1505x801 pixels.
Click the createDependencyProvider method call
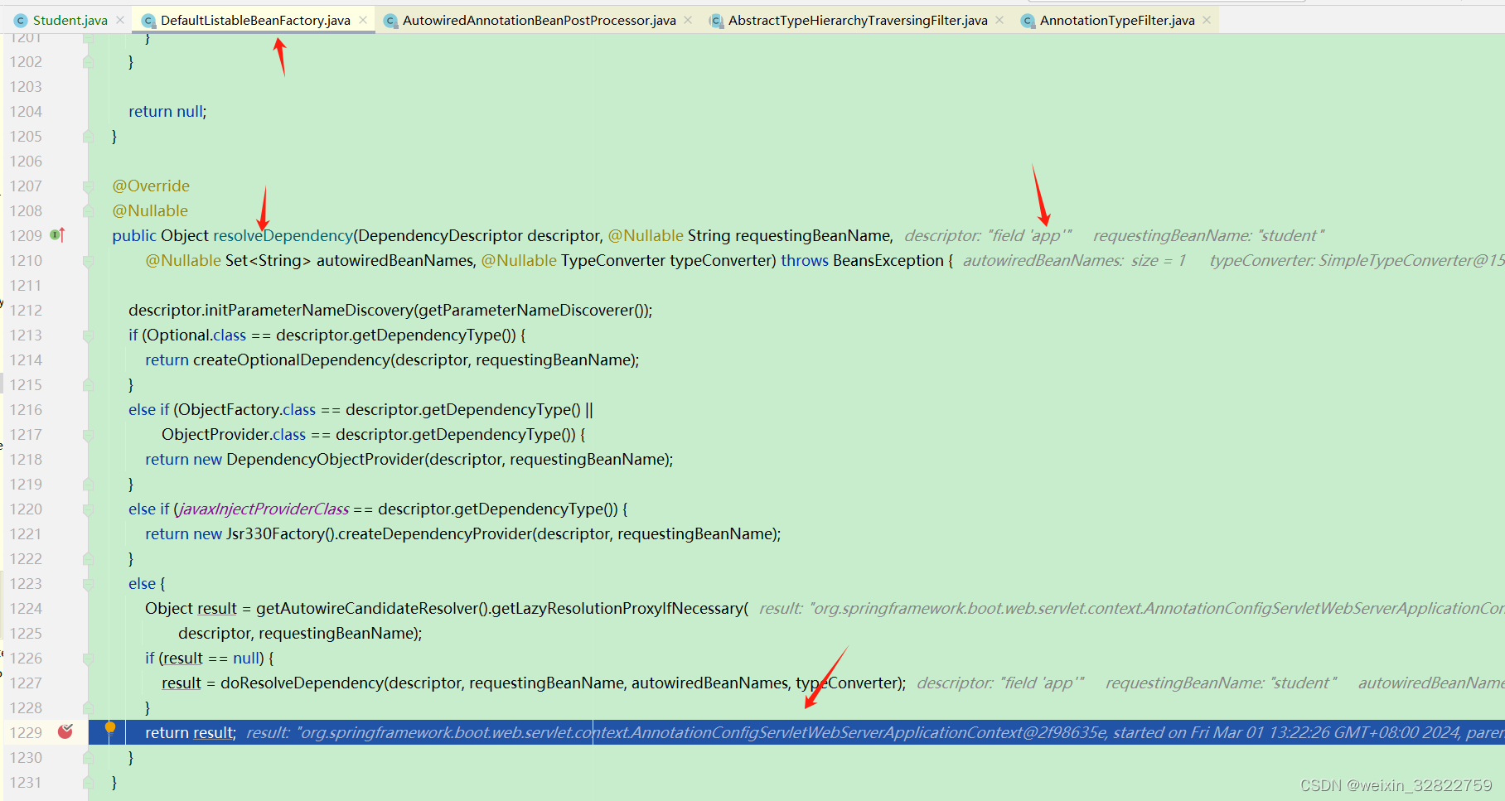click(434, 533)
